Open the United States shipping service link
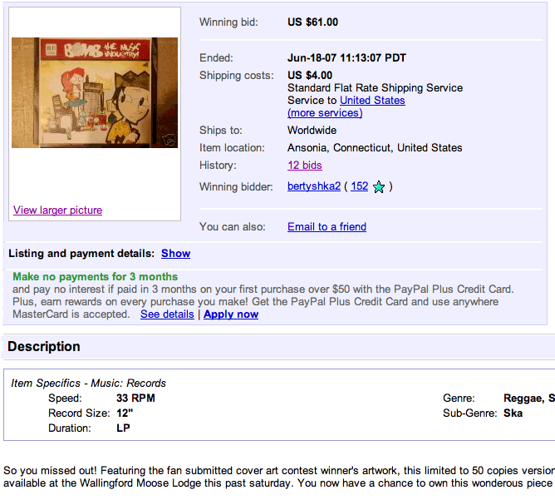The height and width of the screenshot is (500, 555). coord(372,101)
